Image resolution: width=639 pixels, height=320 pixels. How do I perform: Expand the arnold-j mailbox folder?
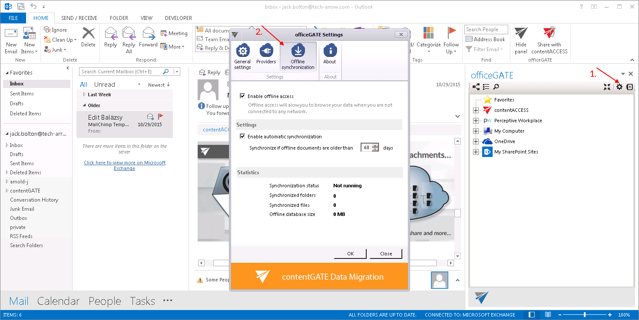7,182
